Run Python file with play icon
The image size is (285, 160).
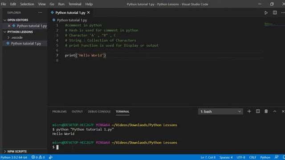click(x=266, y=13)
